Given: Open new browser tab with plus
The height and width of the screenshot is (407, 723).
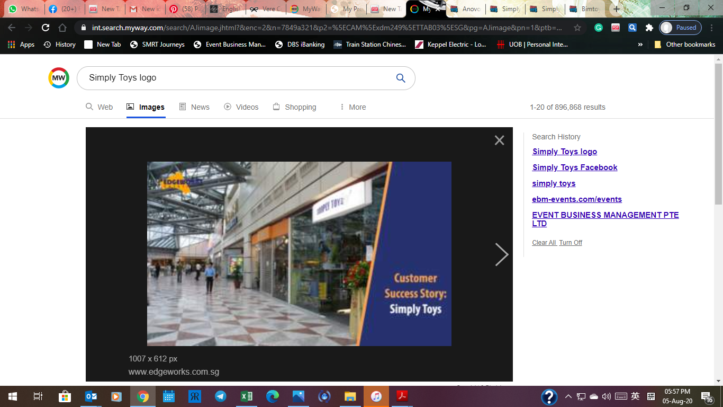Looking at the screenshot, I should [617, 9].
